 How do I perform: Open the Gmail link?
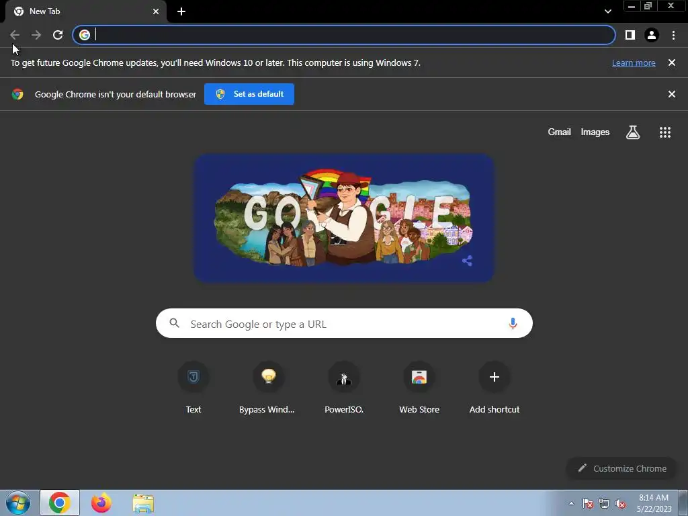pyautogui.click(x=560, y=132)
